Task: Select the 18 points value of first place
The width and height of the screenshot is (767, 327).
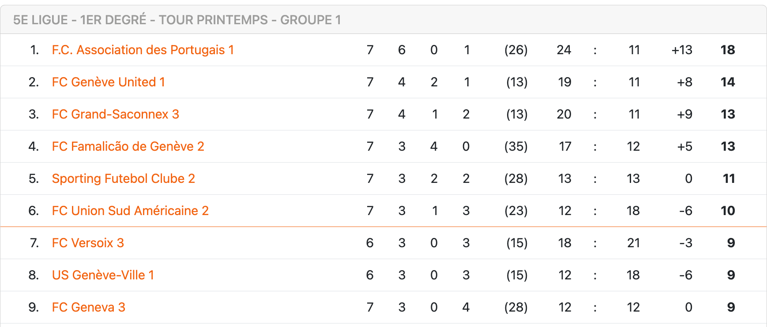Action: 728,50
